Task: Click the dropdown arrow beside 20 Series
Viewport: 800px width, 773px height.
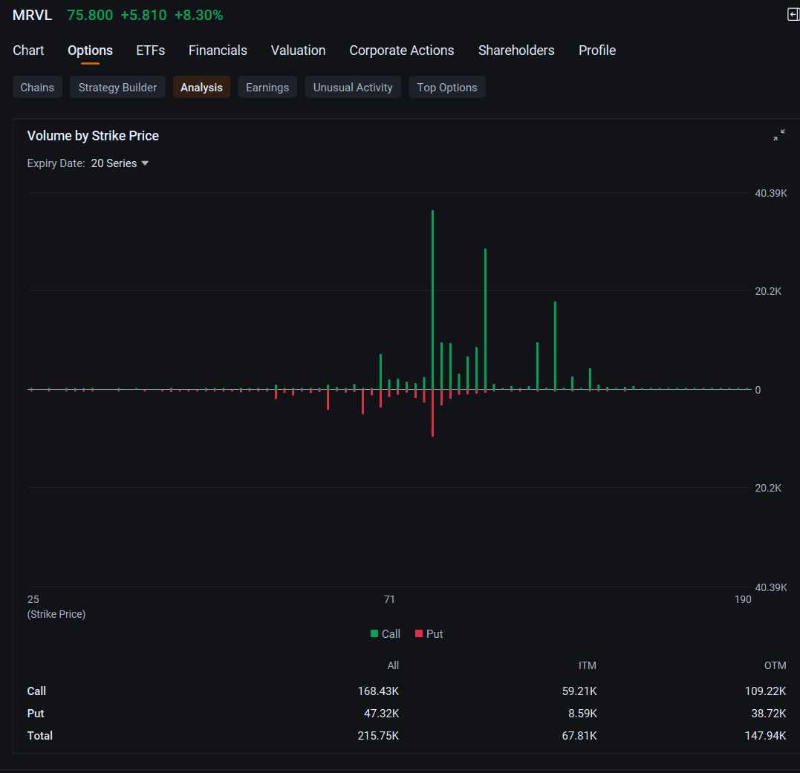Action: [x=145, y=163]
